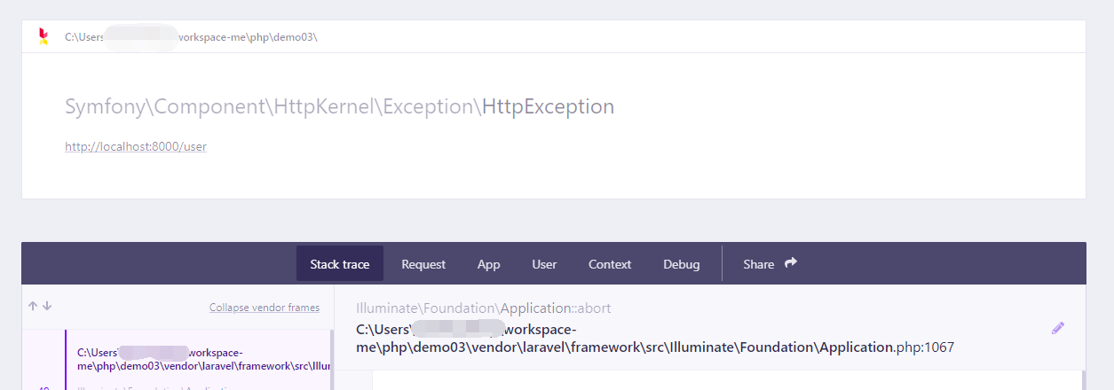Click the share arrow icon
1114x390 pixels.
[791, 263]
